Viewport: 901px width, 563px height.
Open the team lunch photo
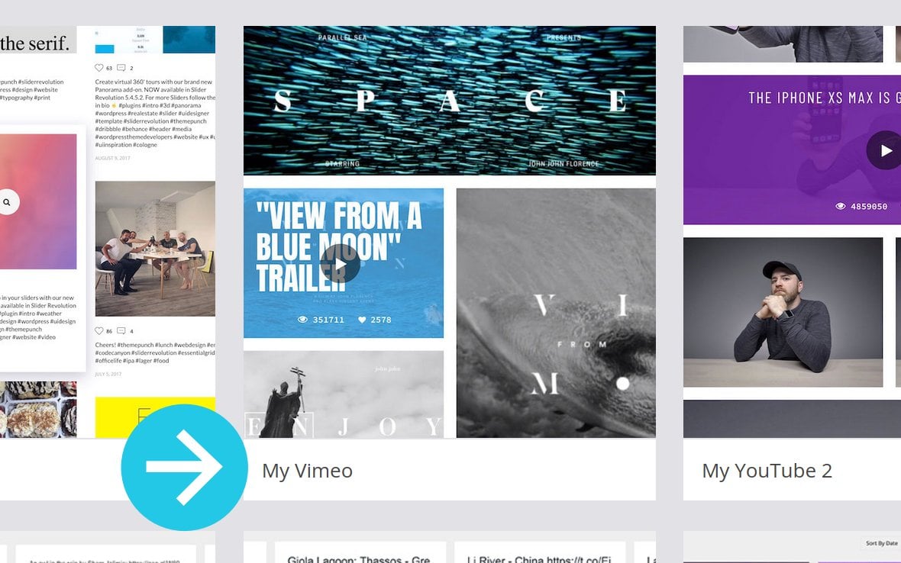point(155,249)
